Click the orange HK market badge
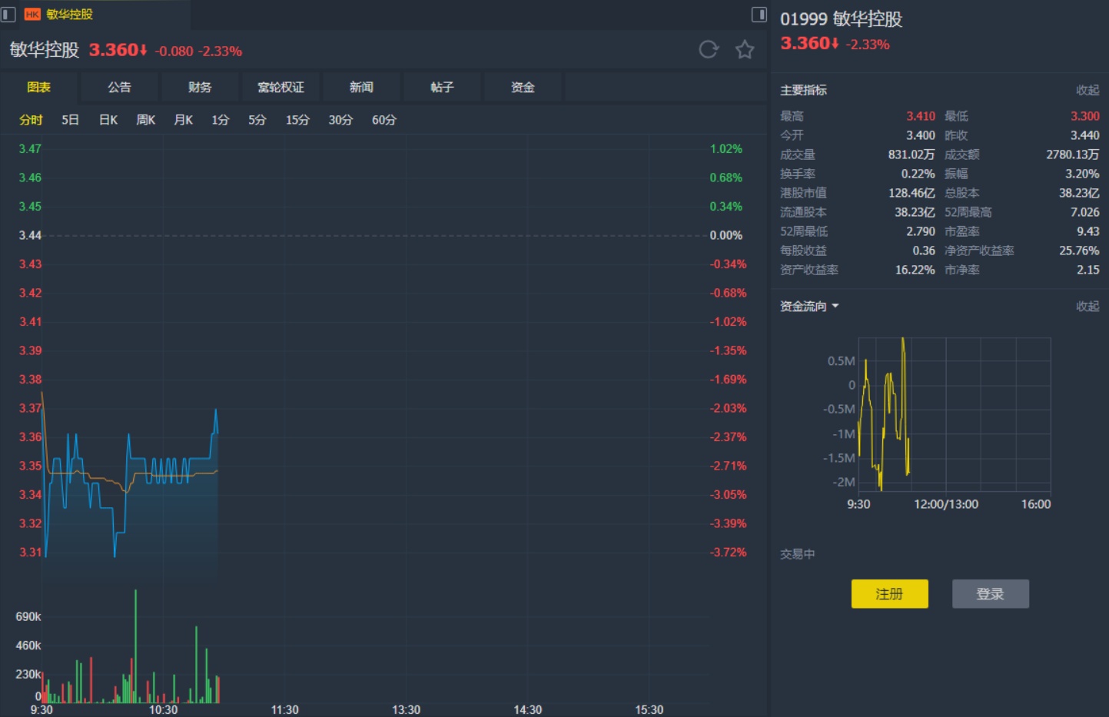Image resolution: width=1109 pixels, height=717 pixels. [32, 15]
